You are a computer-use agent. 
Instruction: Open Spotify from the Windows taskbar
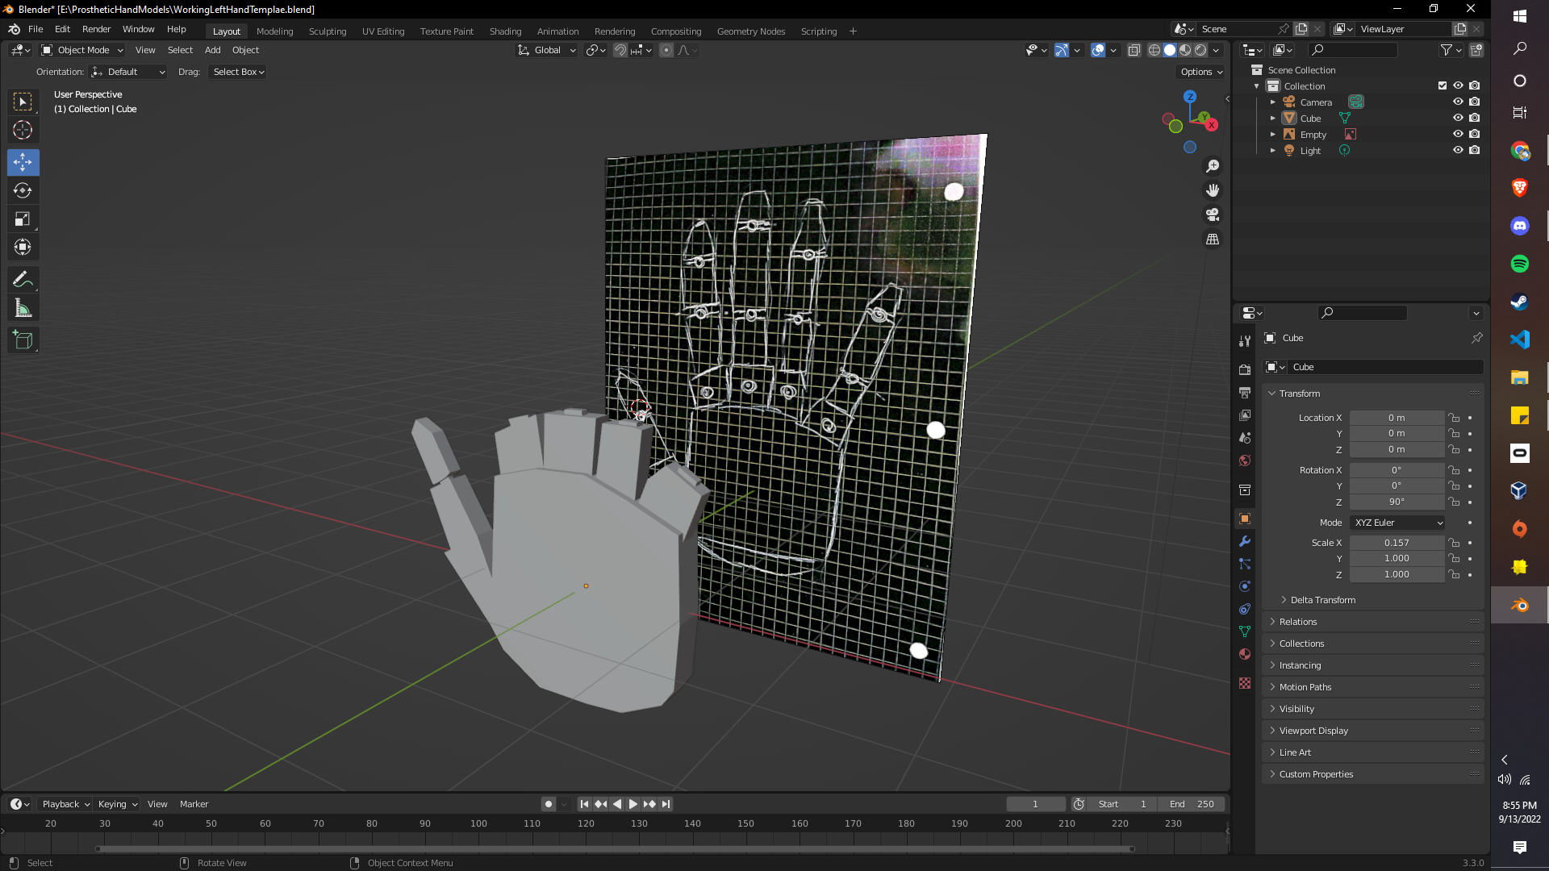coord(1520,264)
